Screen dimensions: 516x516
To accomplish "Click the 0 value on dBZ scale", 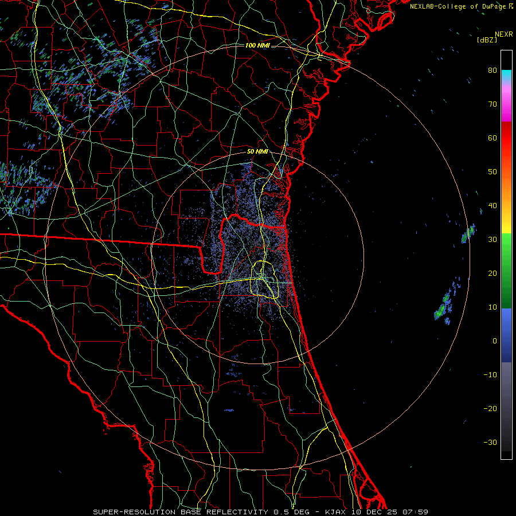I will [495, 341].
